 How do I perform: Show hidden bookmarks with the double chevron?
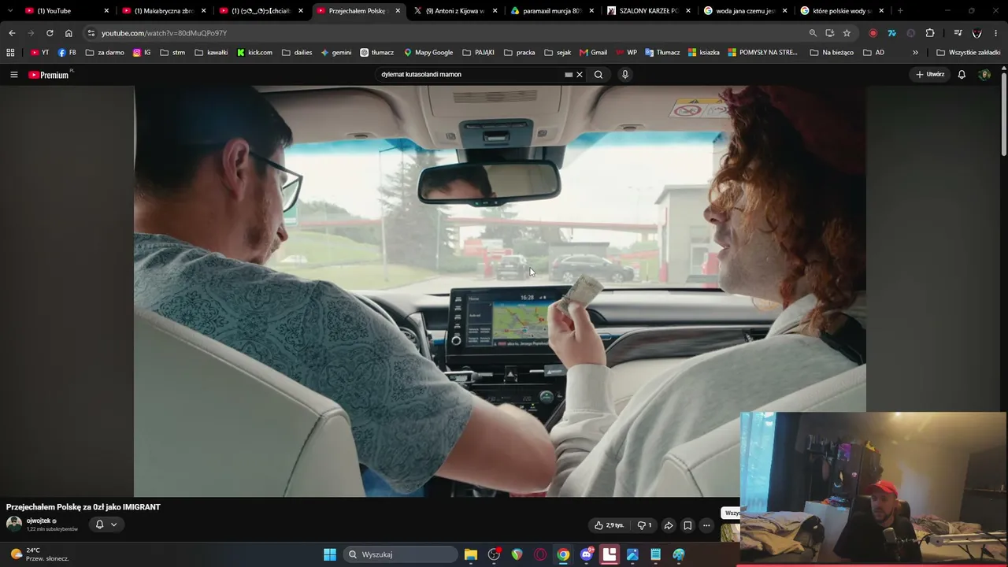coord(915,53)
